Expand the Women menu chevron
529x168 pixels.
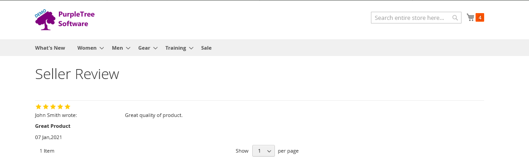coord(101,48)
